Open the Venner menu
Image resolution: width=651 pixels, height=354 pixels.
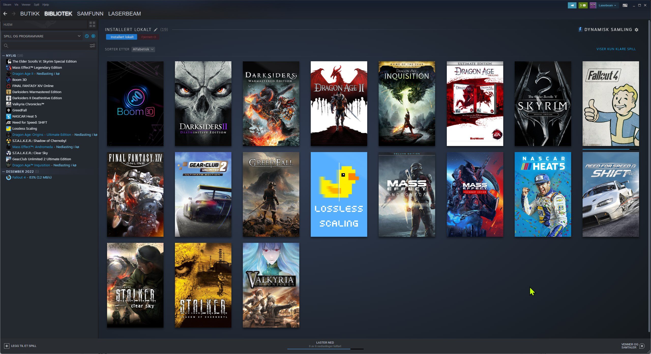pyautogui.click(x=26, y=5)
